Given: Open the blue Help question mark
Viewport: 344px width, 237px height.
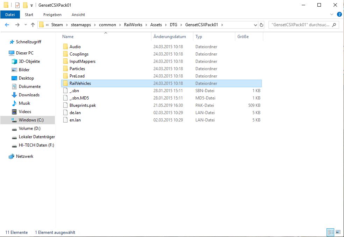Looking at the screenshot, I should coord(339,14).
